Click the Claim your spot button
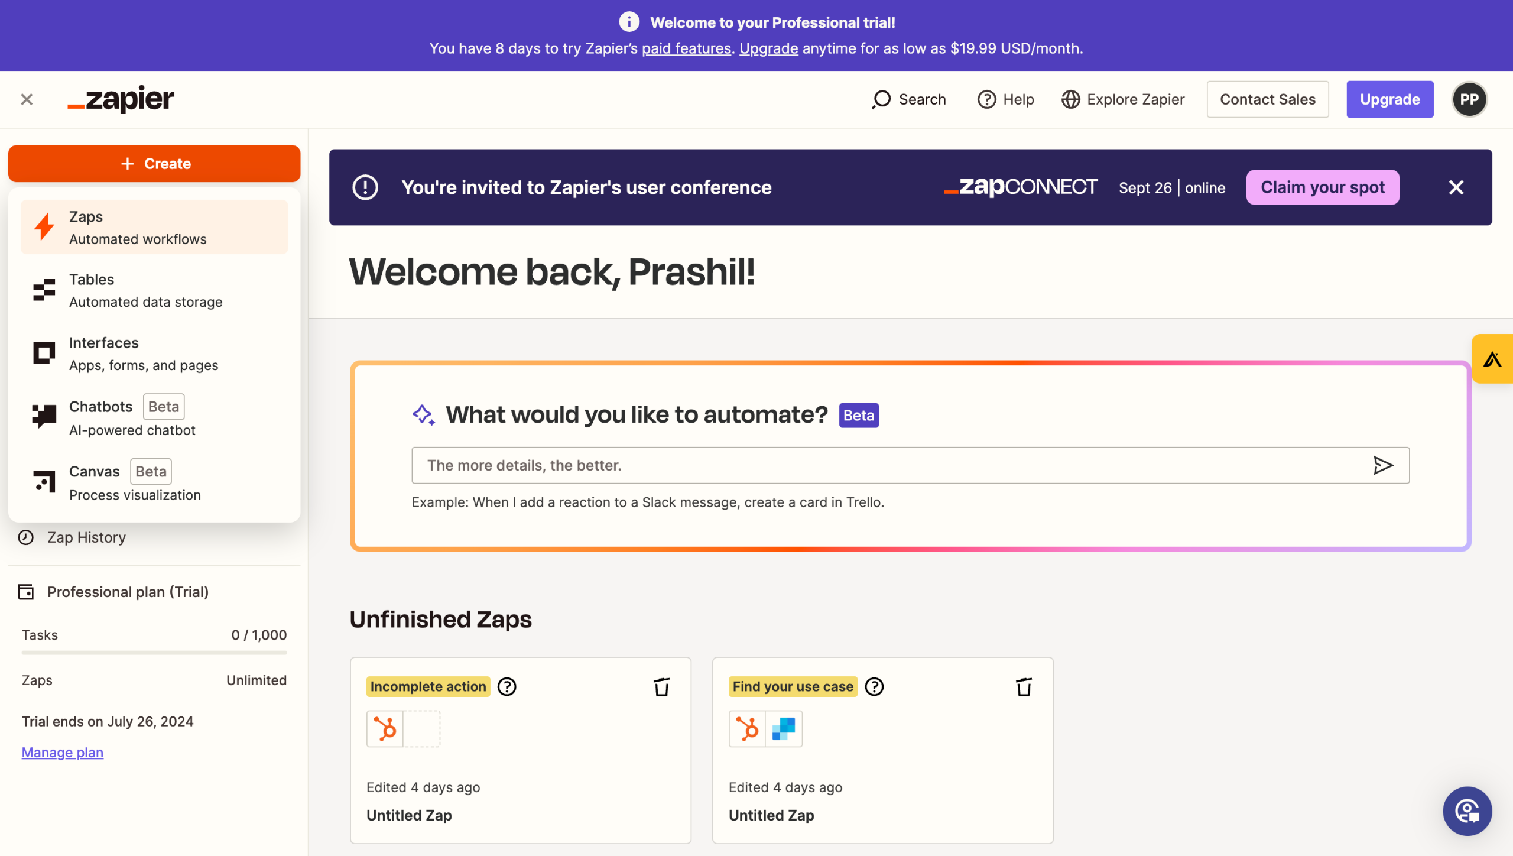The height and width of the screenshot is (856, 1513). 1322,187
